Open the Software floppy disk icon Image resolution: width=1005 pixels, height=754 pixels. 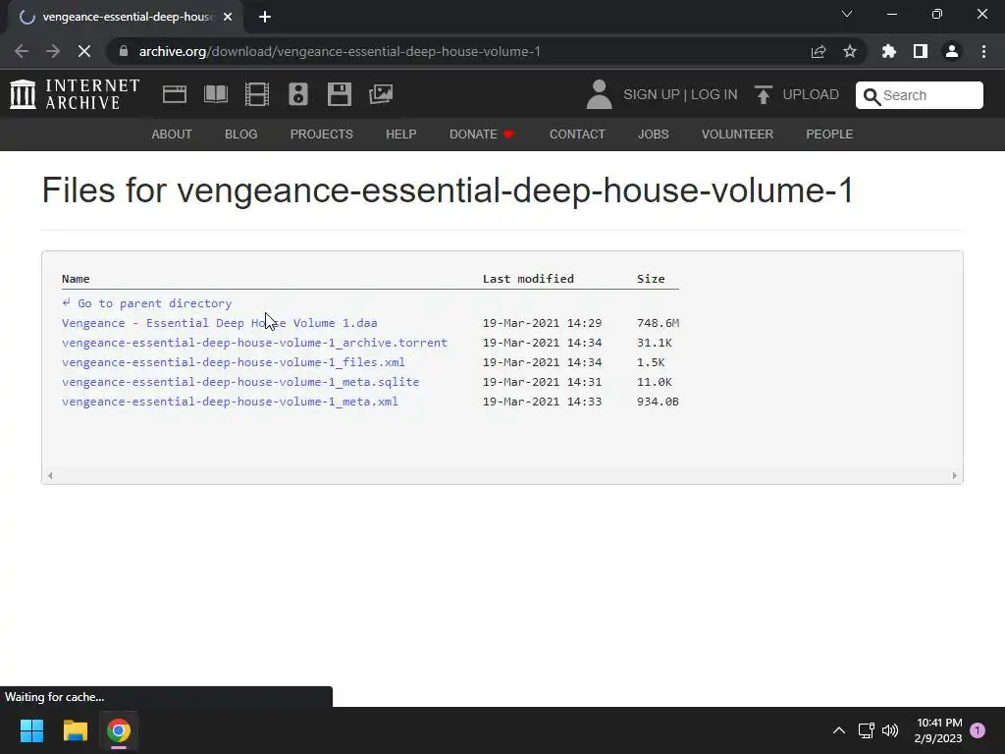pos(339,94)
